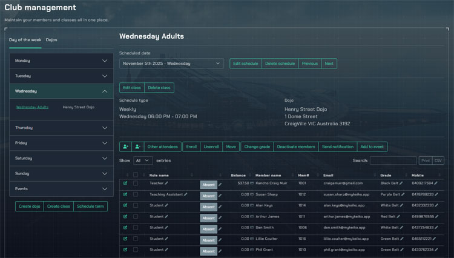
Task: Click the Send notification button
Action: click(x=337, y=147)
